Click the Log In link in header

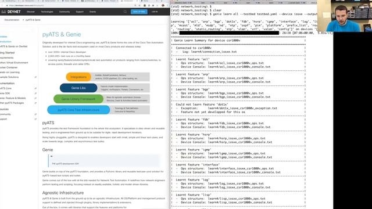point(155,12)
